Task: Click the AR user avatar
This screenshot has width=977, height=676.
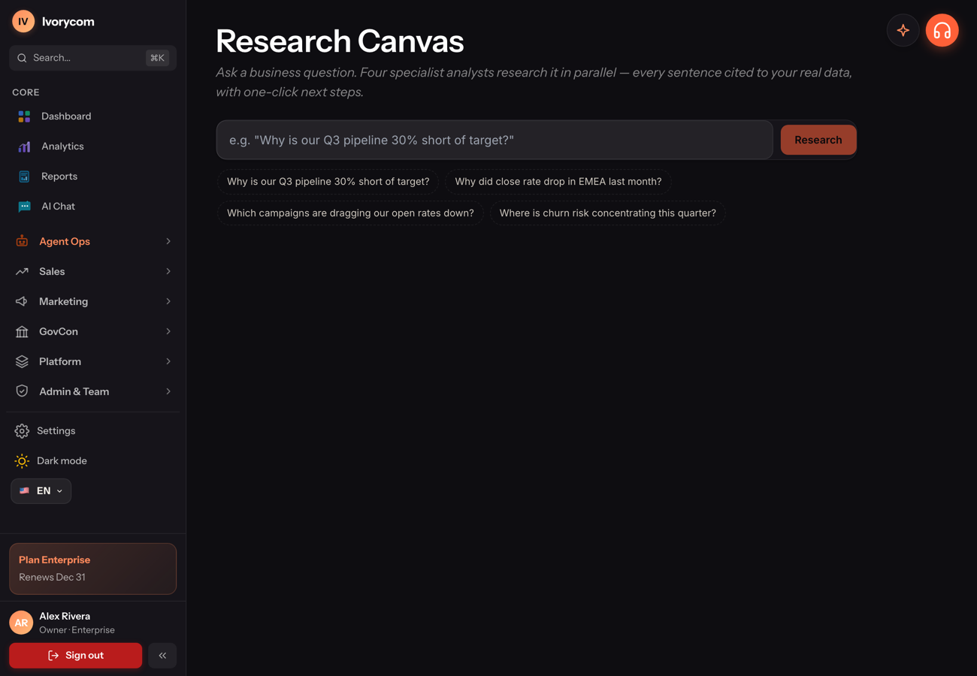Action: tap(21, 623)
